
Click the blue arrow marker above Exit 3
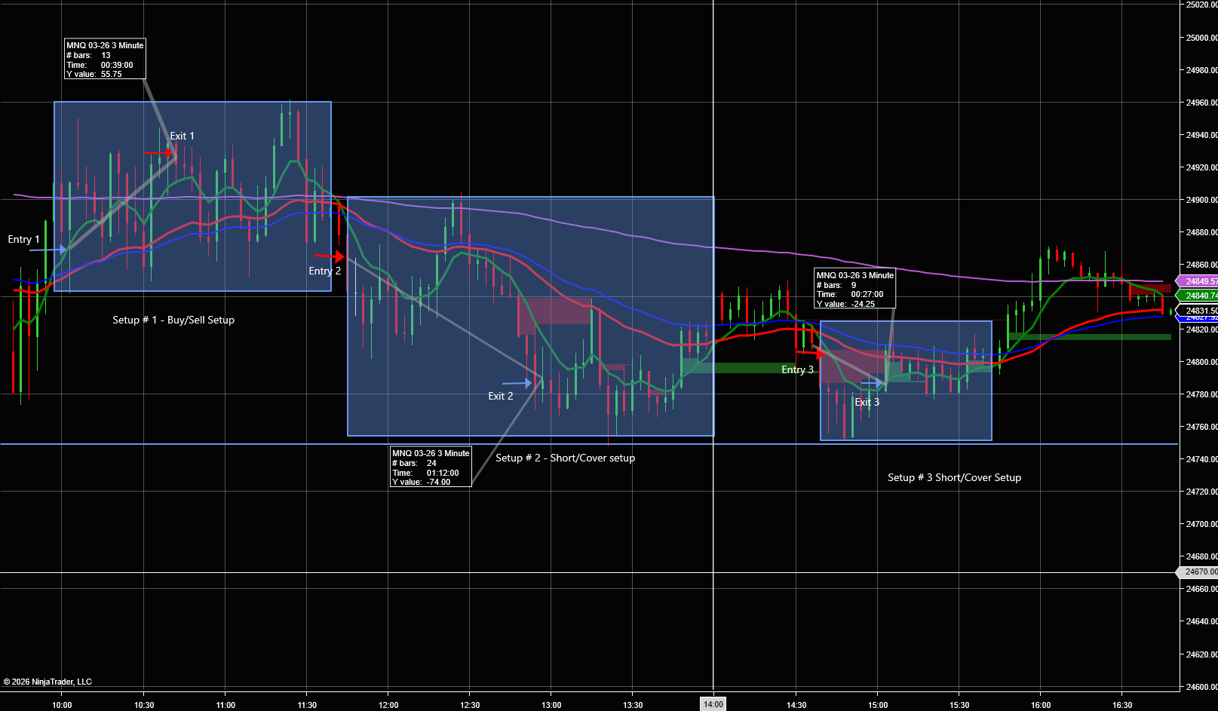click(871, 383)
